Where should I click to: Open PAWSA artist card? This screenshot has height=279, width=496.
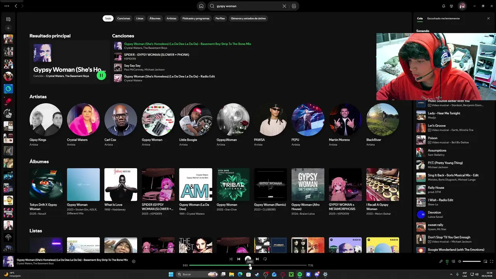click(x=270, y=124)
